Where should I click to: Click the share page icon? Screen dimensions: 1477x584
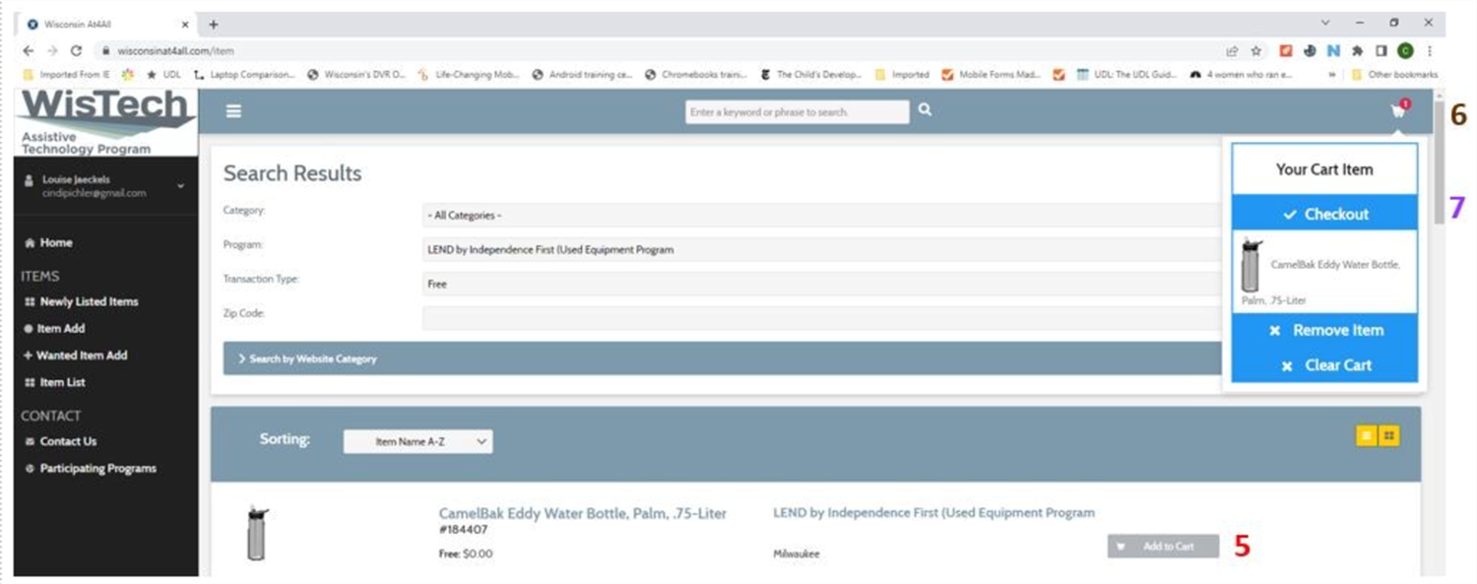[1232, 50]
